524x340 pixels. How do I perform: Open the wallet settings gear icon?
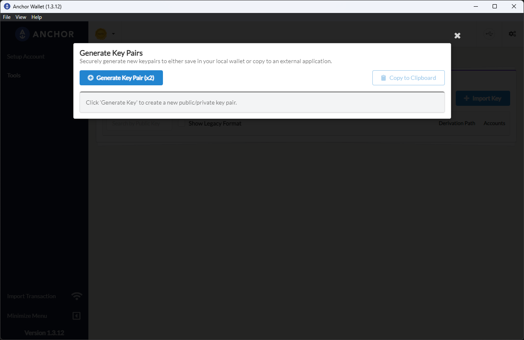(x=512, y=34)
